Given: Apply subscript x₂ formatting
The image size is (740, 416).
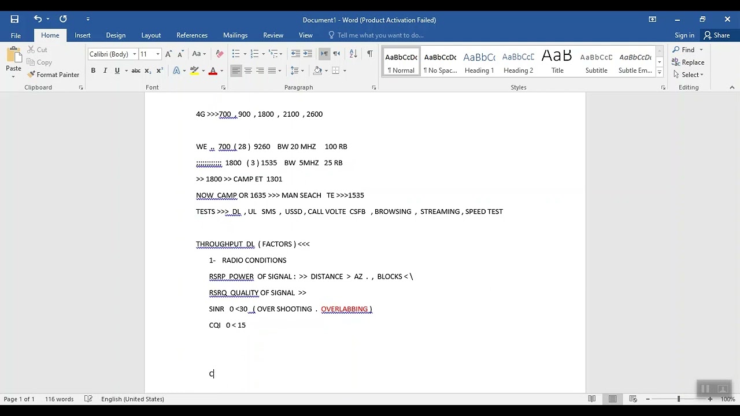Looking at the screenshot, I should tap(147, 70).
